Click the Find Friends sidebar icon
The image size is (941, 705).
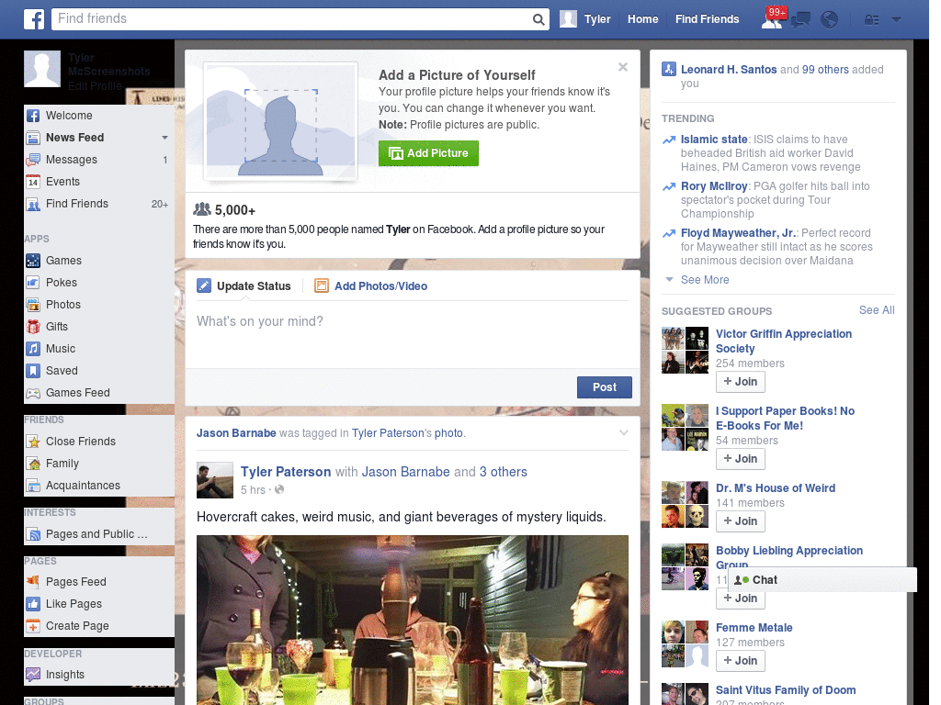[33, 204]
